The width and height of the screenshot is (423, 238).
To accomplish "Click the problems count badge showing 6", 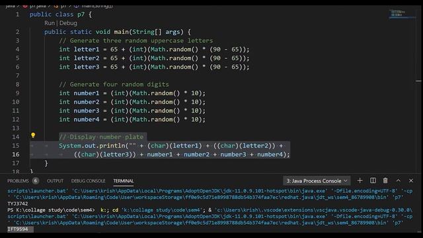I will tap(35, 180).
